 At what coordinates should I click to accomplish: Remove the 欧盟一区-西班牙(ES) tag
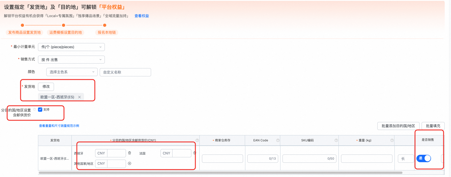coord(79,97)
